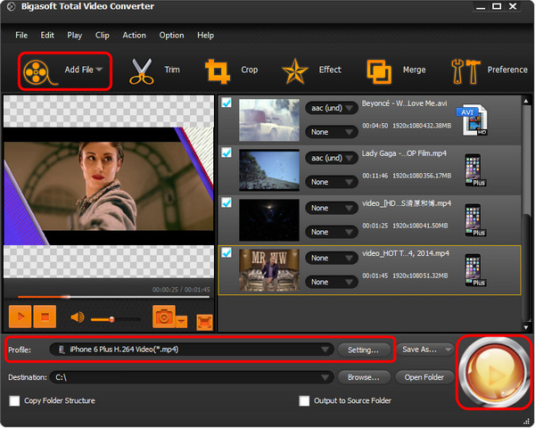Select the Lady Gaga -...OP Film.mp4 filename
The height and width of the screenshot is (428, 535).
click(x=404, y=153)
